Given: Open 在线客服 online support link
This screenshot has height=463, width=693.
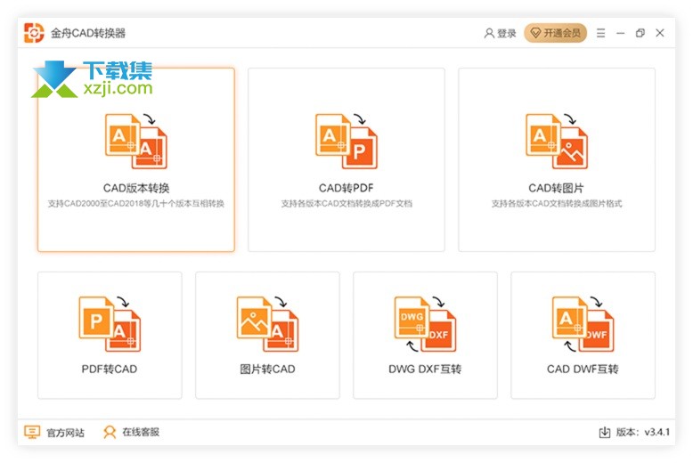Looking at the screenshot, I should [x=141, y=433].
